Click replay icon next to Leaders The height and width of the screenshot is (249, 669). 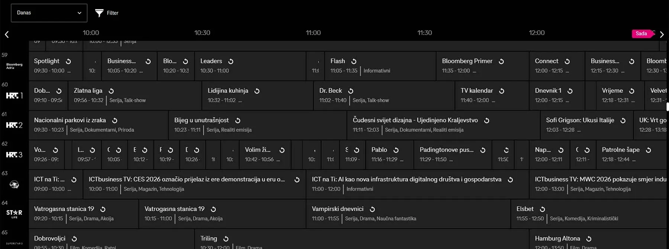coord(231,61)
